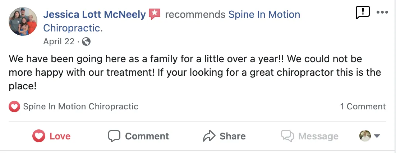Click the report post feedback icon
The height and width of the screenshot is (153, 396).
point(363,13)
